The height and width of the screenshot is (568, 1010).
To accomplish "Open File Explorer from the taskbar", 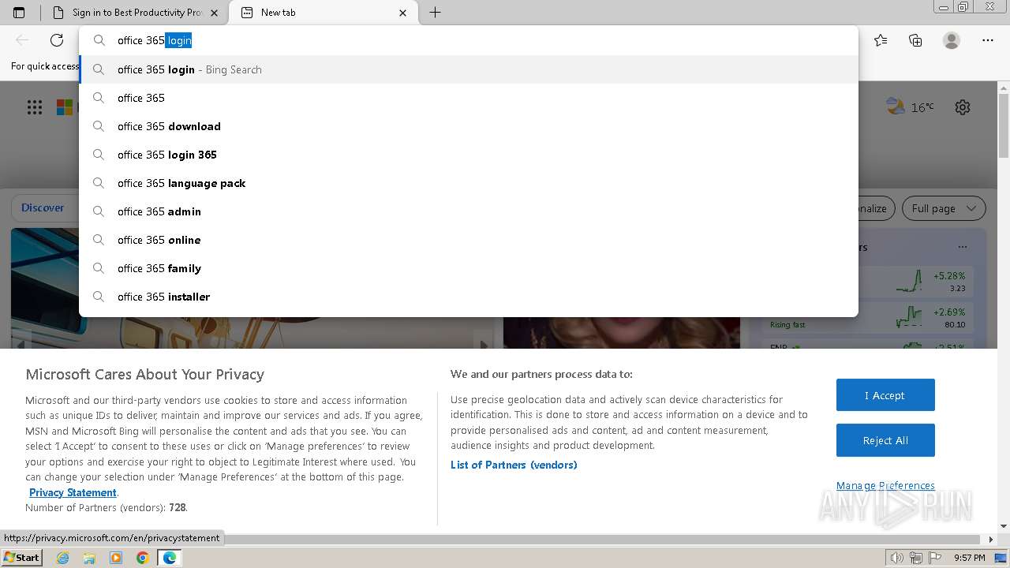I will tap(89, 558).
